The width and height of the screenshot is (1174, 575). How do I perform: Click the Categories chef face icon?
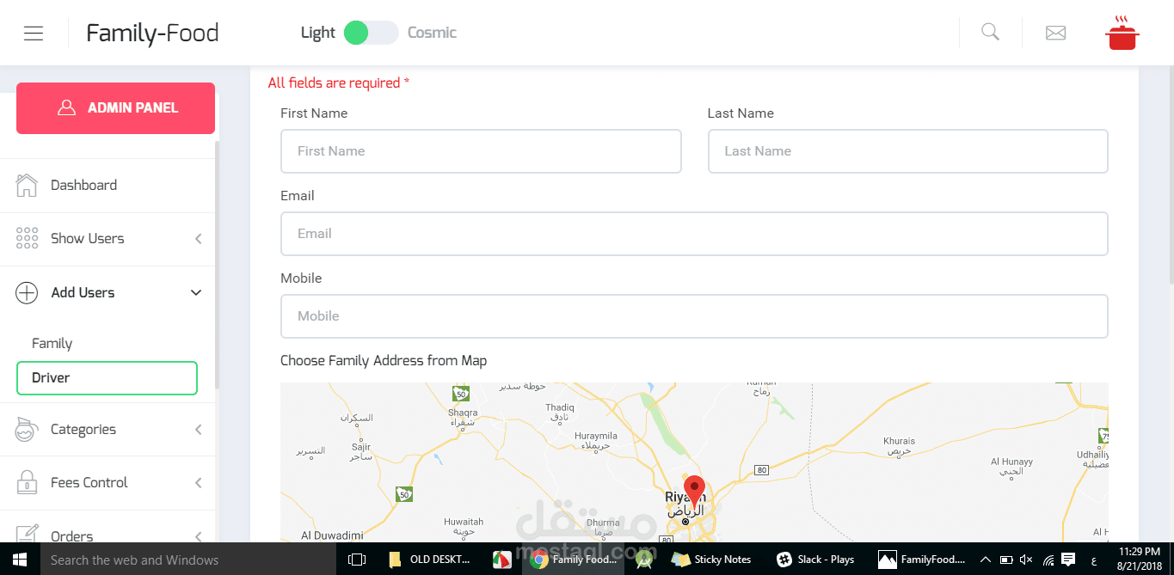point(27,430)
